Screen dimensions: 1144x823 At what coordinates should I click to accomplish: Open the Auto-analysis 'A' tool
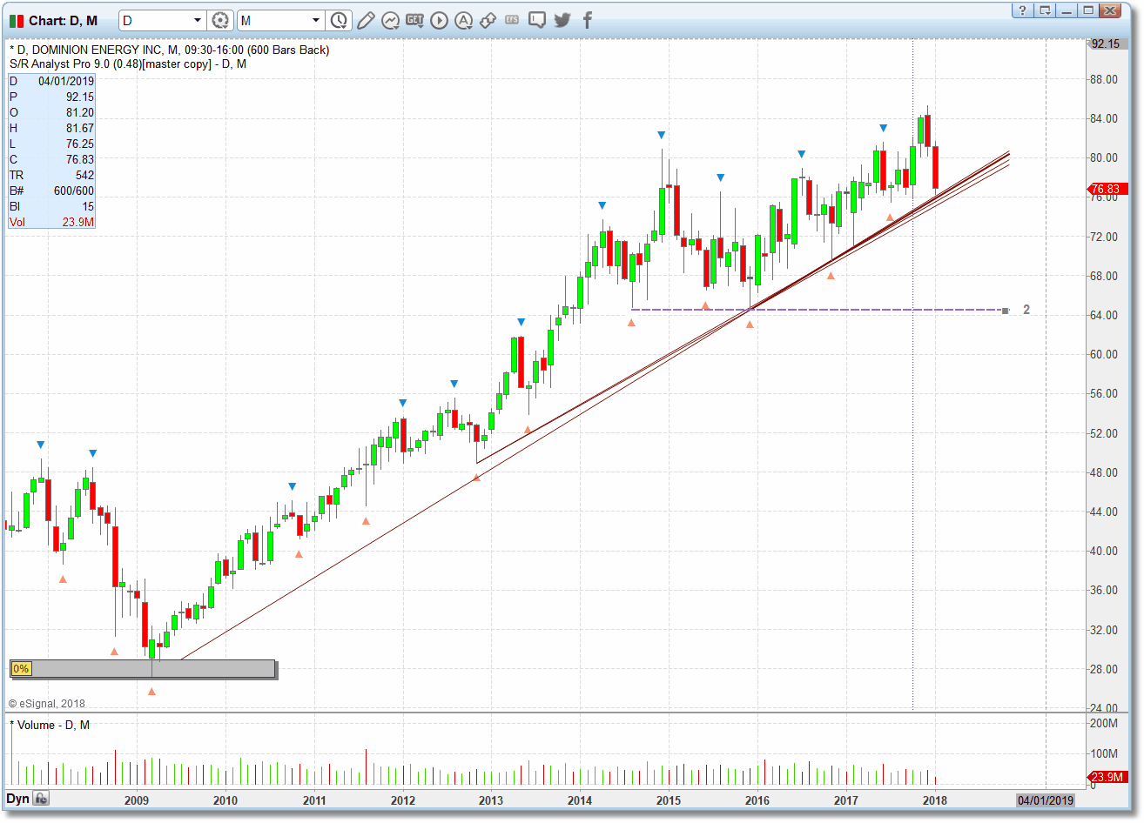tap(463, 20)
